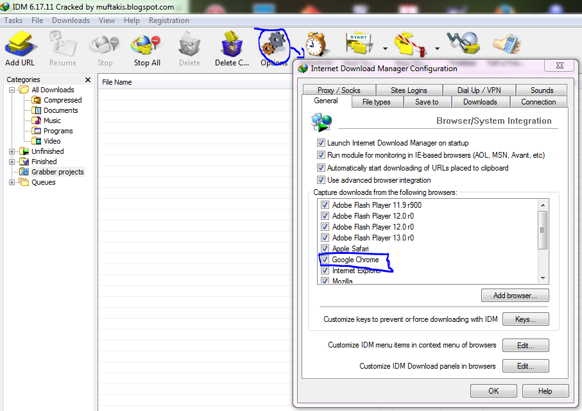Click the Start Queue icon
582x411 pixels.
359,44
